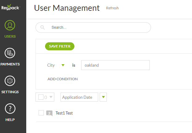Expand the City filter field dropdown
192x133 pixels.
coord(63,65)
